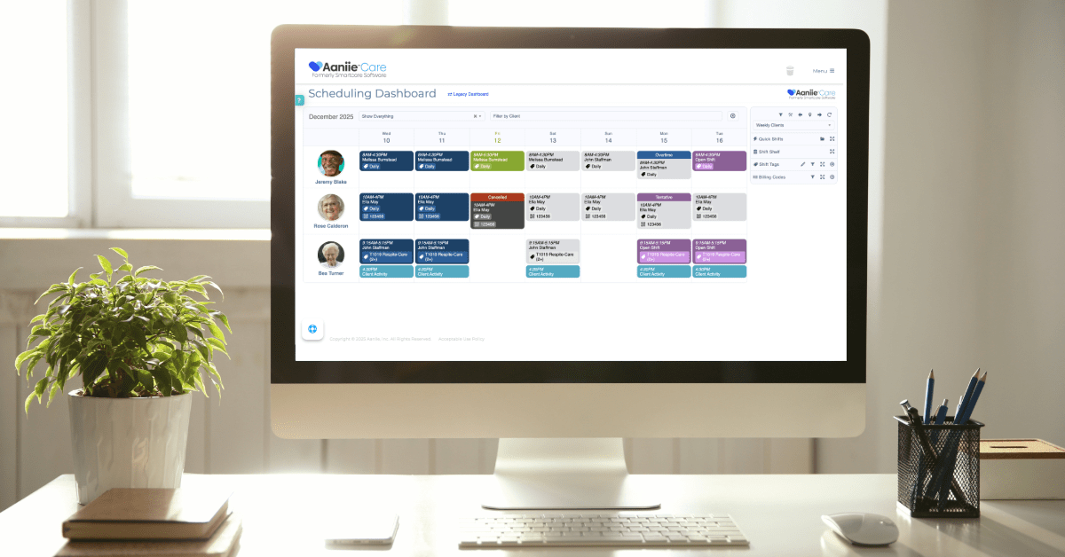Screen dimensions: 1065x557
Task: Open Jeremy Blake's Monday Overtime shift
Action: (664, 165)
